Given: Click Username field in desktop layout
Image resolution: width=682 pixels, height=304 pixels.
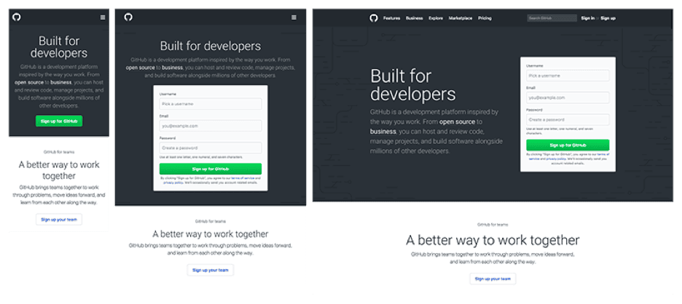Looking at the screenshot, I should coord(568,76).
